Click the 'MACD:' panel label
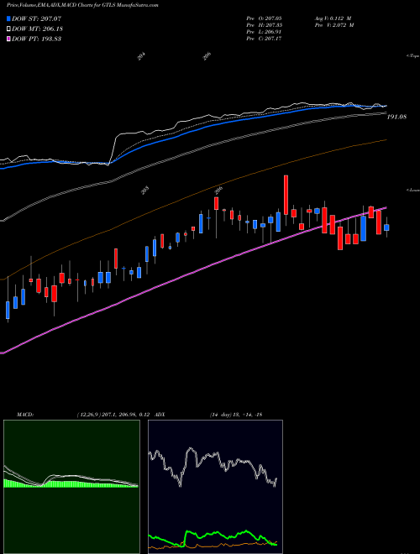Viewport: 420px width, 554px height. point(25,415)
